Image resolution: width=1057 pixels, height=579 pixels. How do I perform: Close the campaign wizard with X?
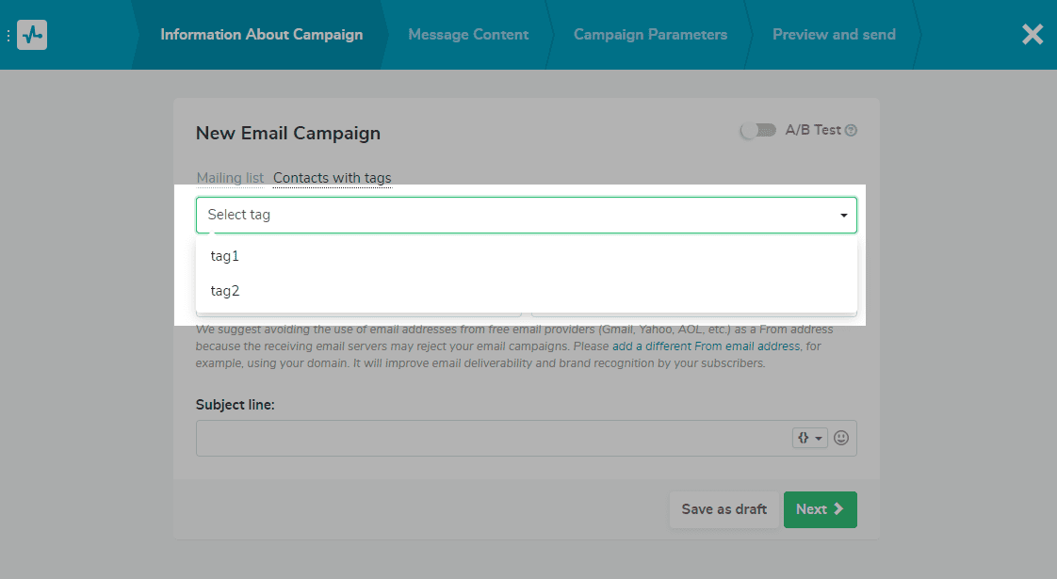click(x=1033, y=35)
